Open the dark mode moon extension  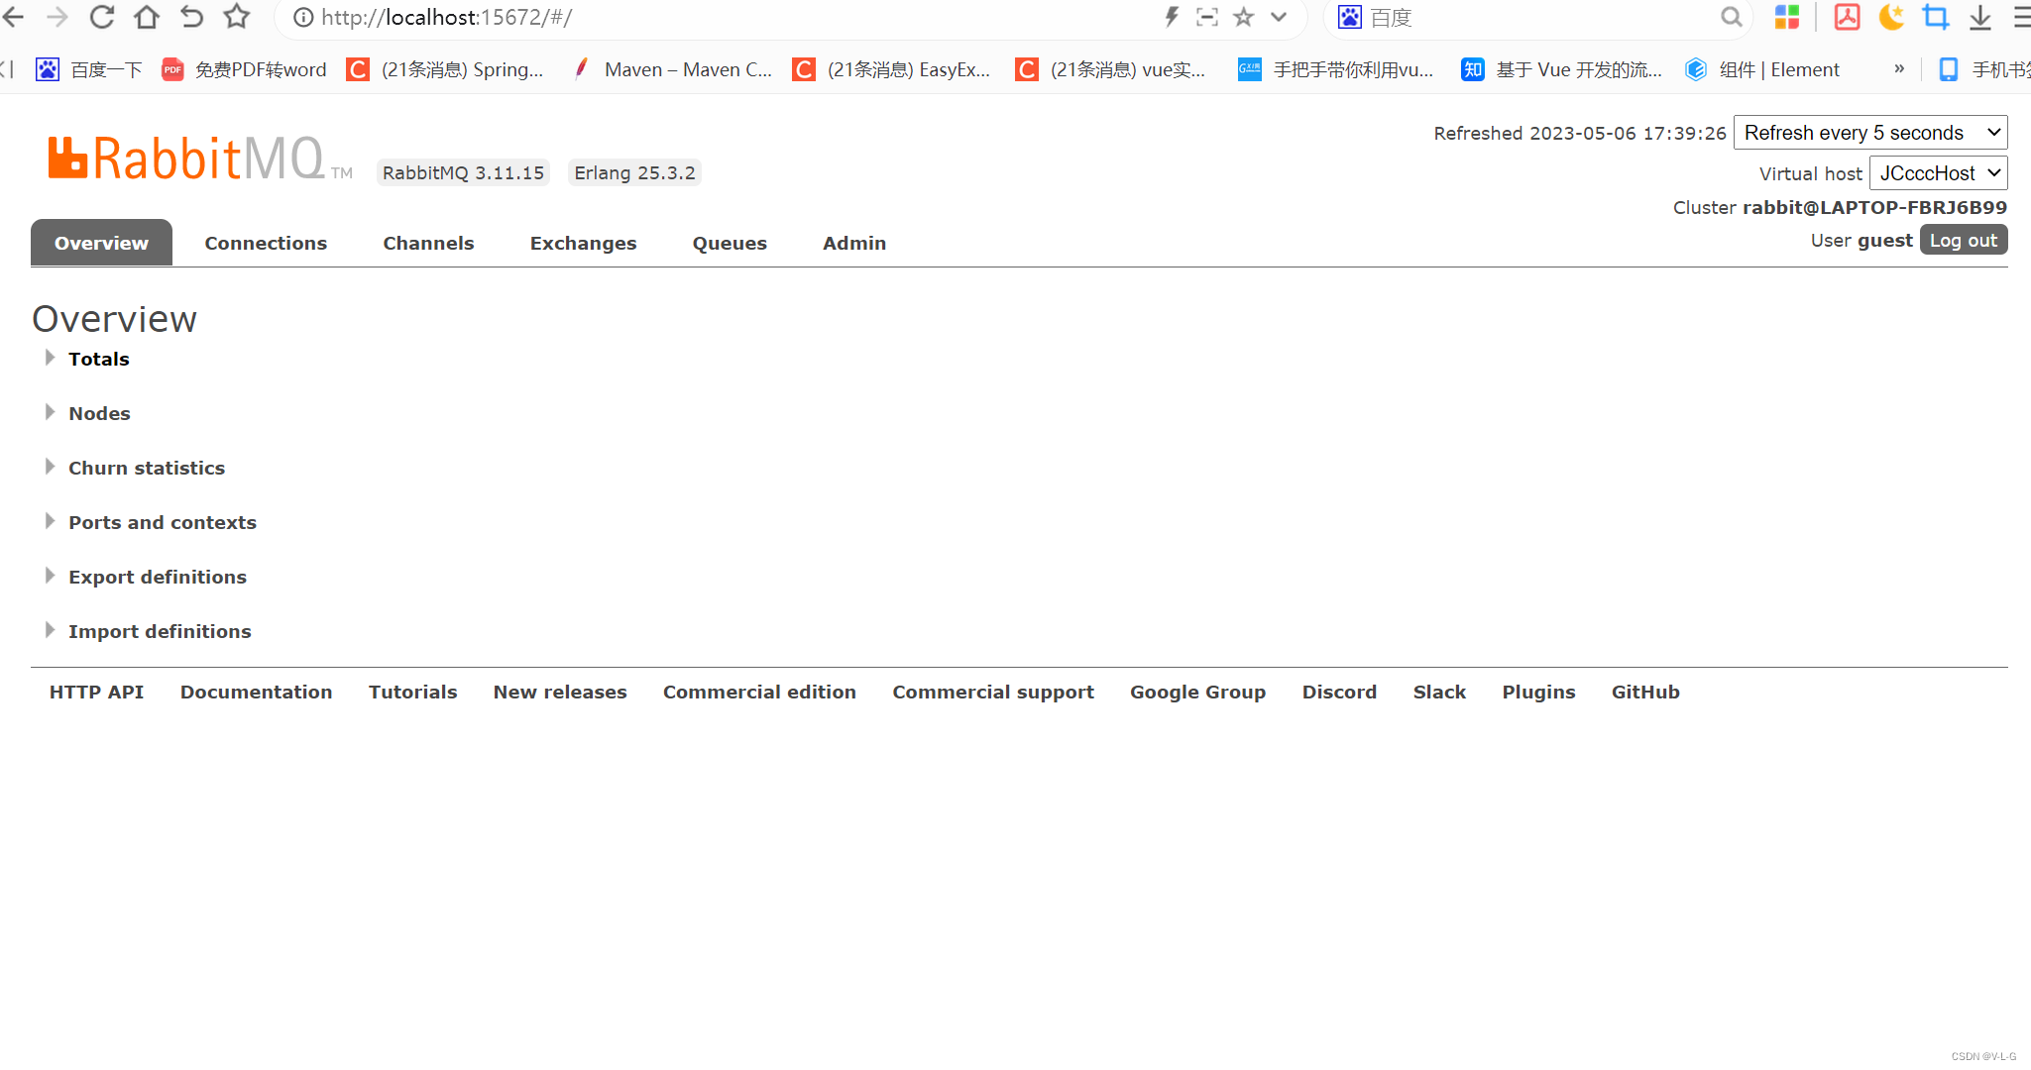tap(1891, 17)
